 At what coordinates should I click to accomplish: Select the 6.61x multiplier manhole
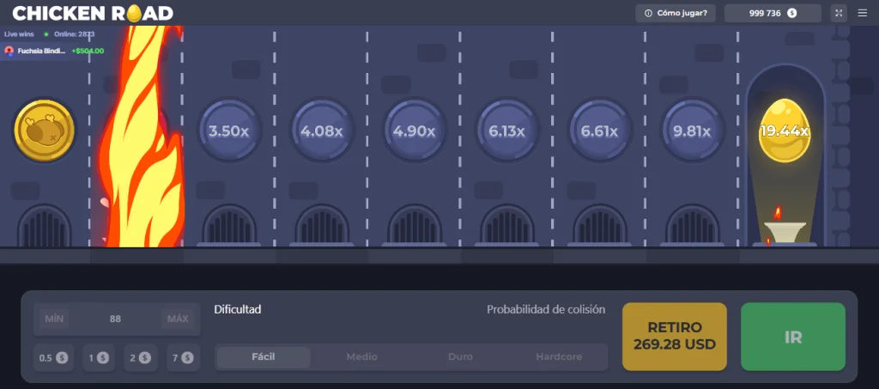click(599, 131)
